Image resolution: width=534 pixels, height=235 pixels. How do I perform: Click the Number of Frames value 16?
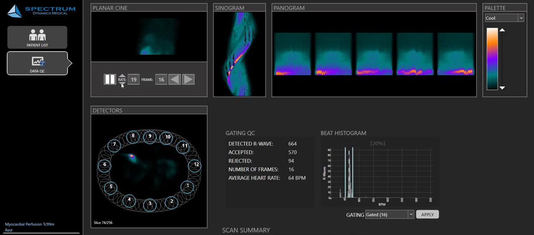point(291,170)
